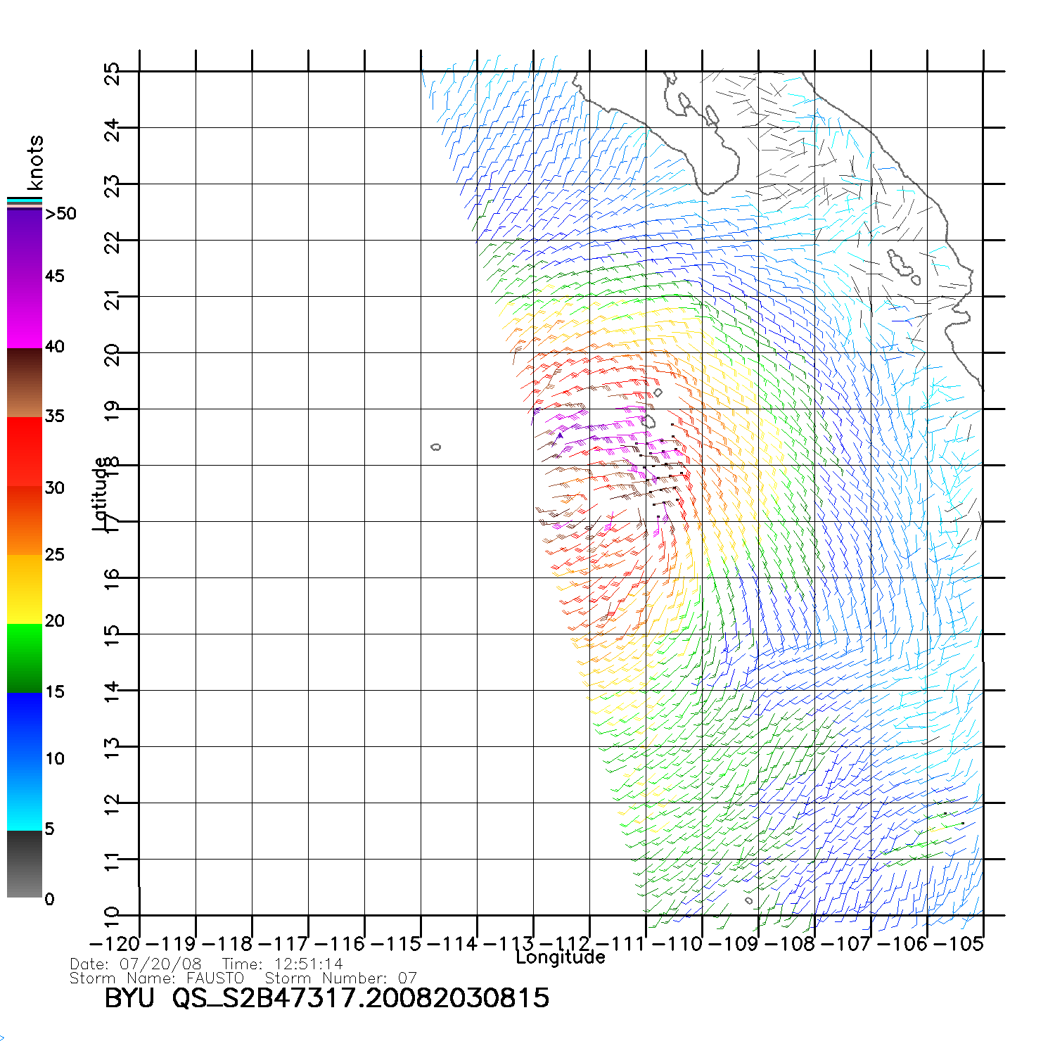The image size is (1055, 1041).
Task: Click the 'BYU QS_S2B47317.20082030815' title
Action: (327, 999)
